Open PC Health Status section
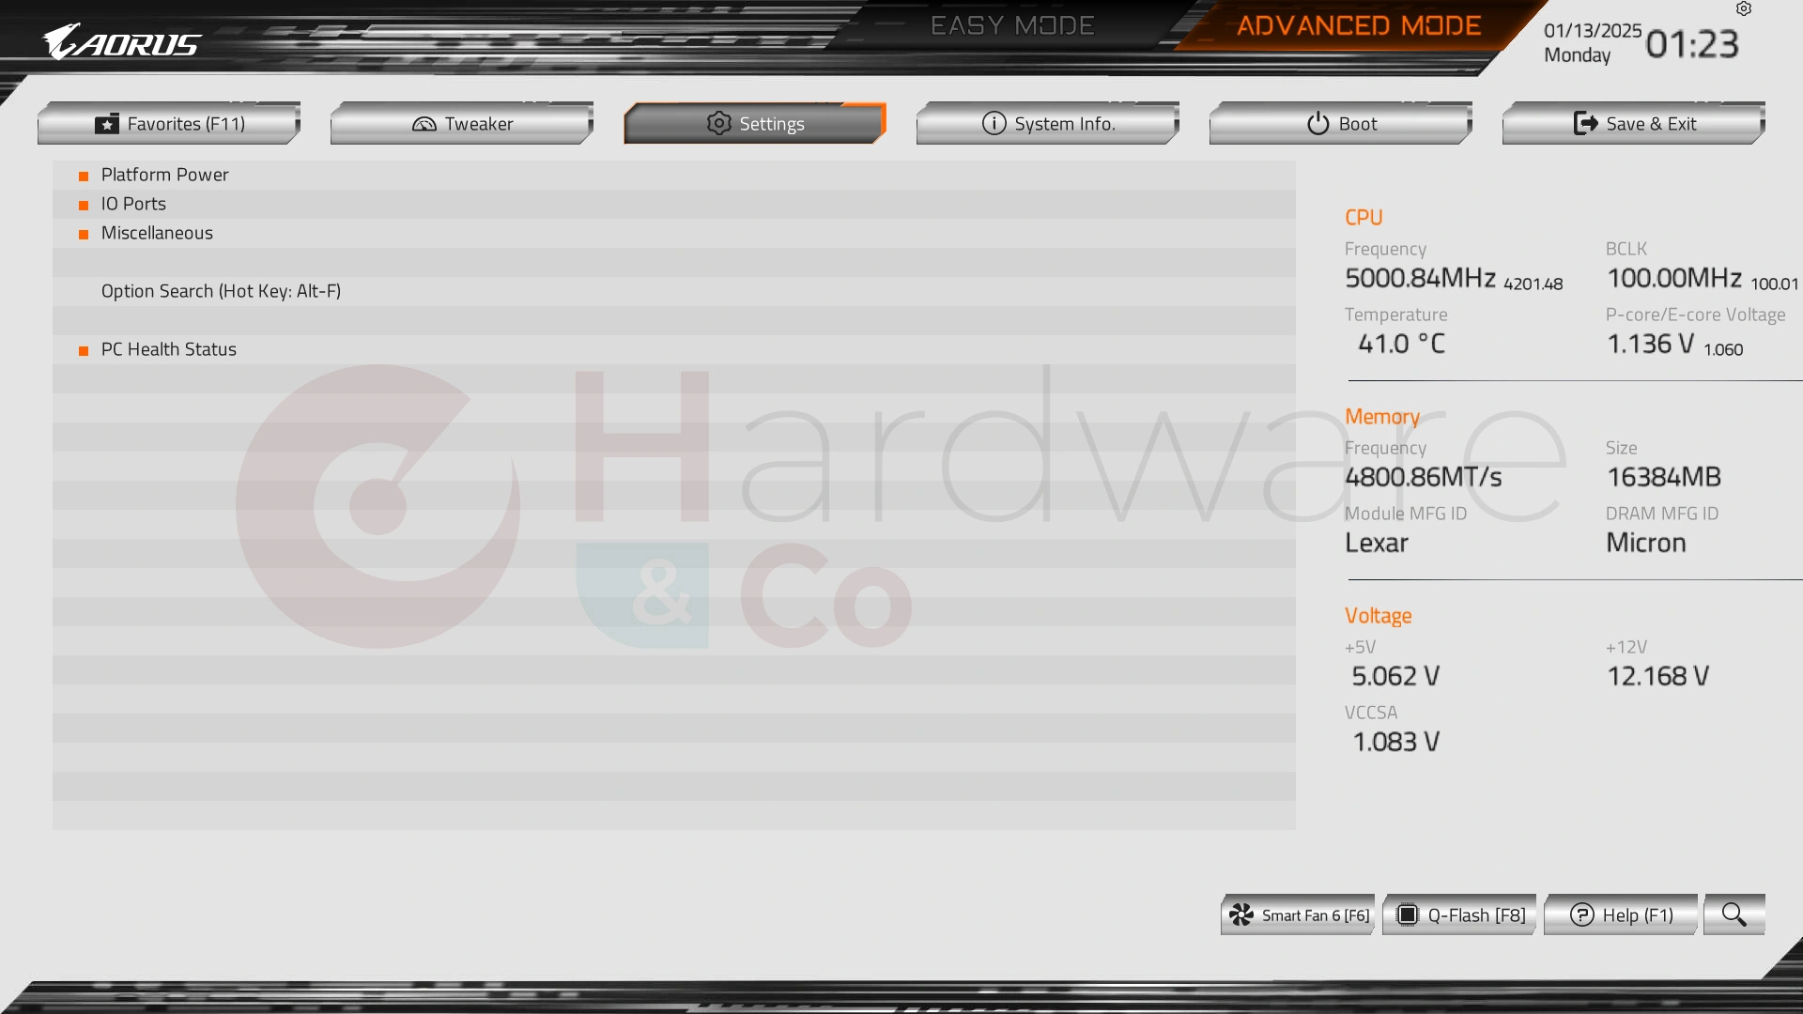This screenshot has height=1014, width=1803. [x=168, y=348]
